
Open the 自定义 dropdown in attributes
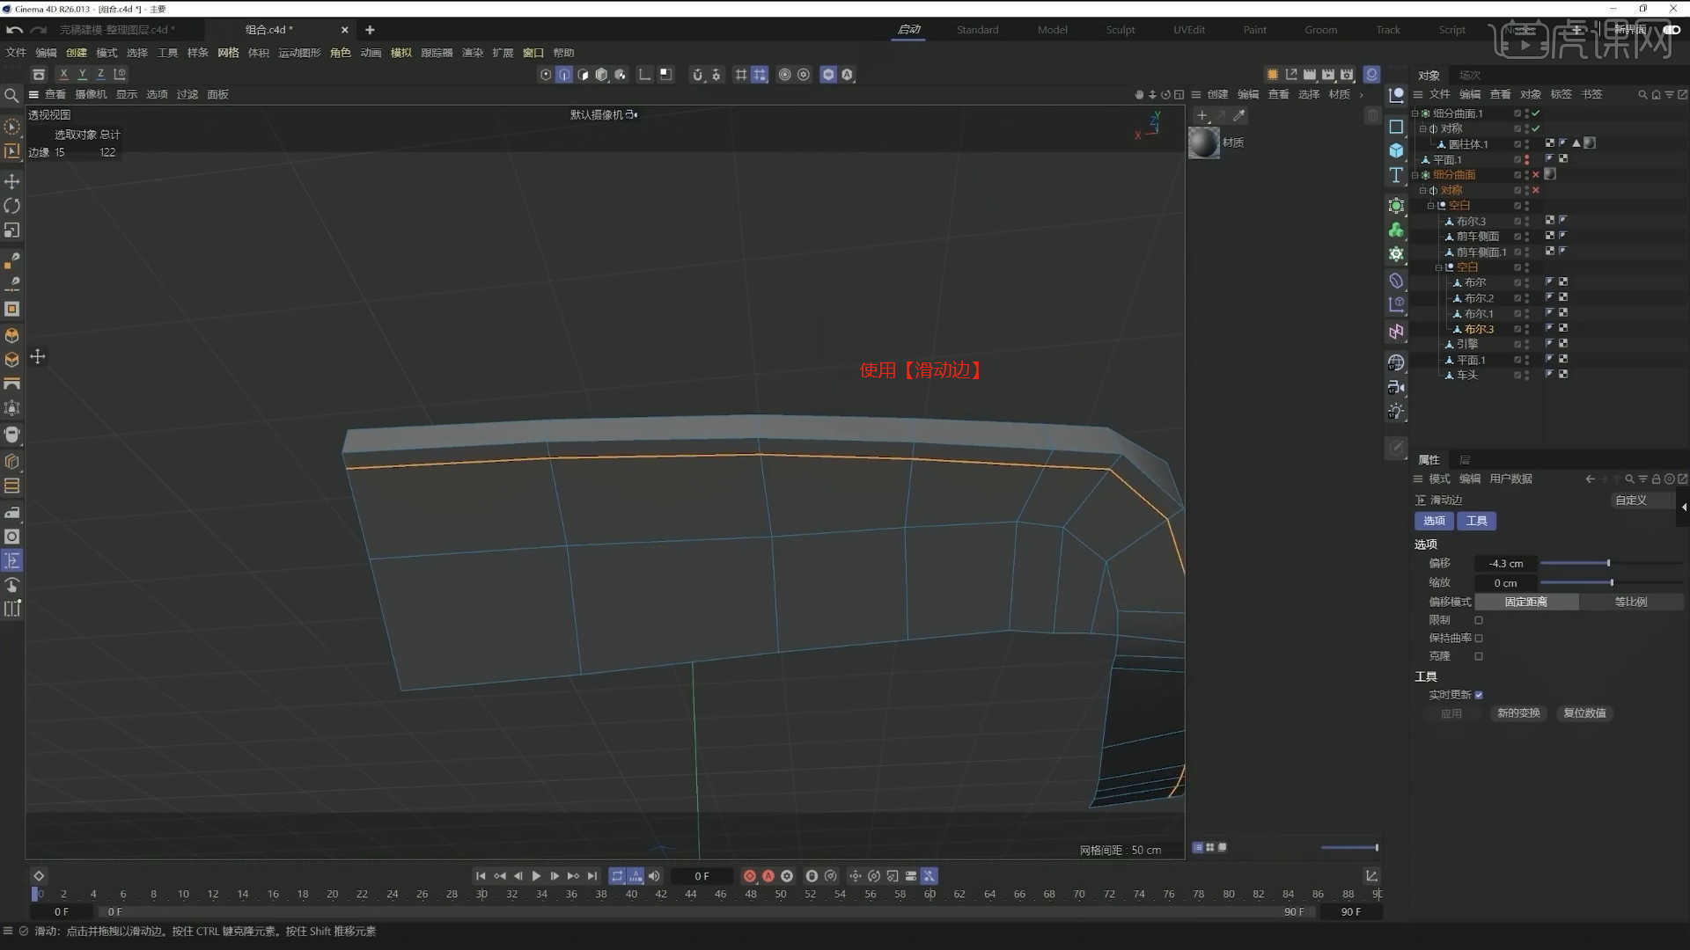pos(1642,500)
